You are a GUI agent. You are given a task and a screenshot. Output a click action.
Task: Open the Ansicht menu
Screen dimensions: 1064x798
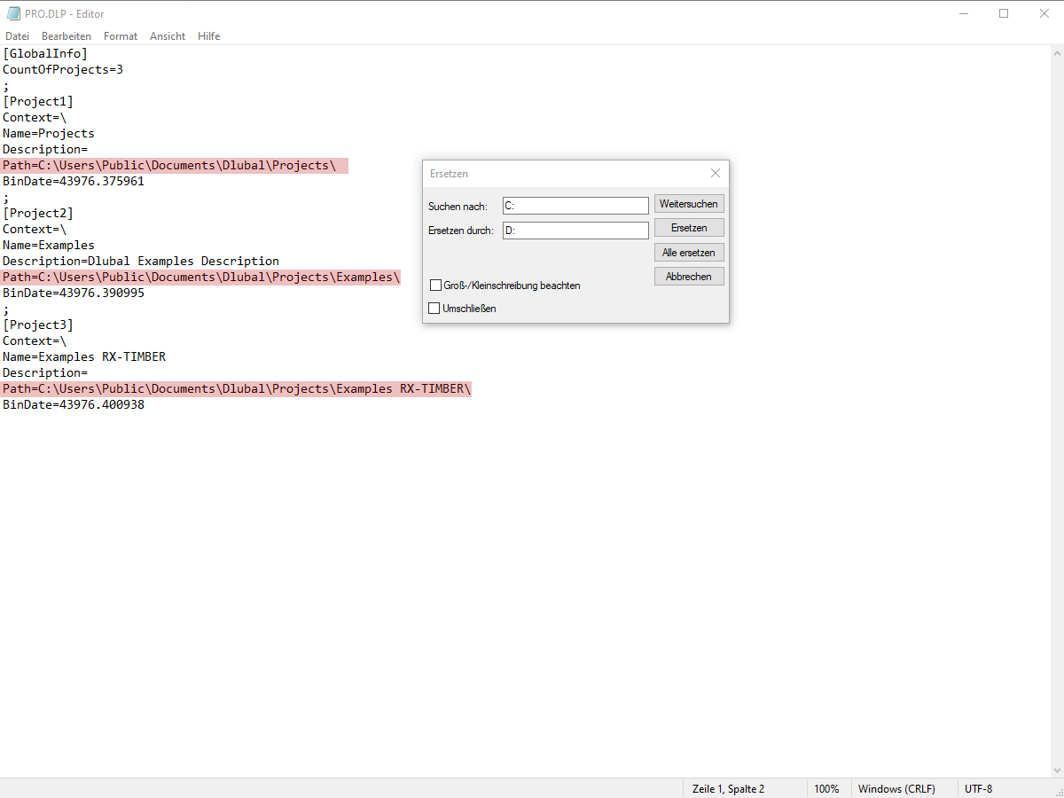point(168,36)
